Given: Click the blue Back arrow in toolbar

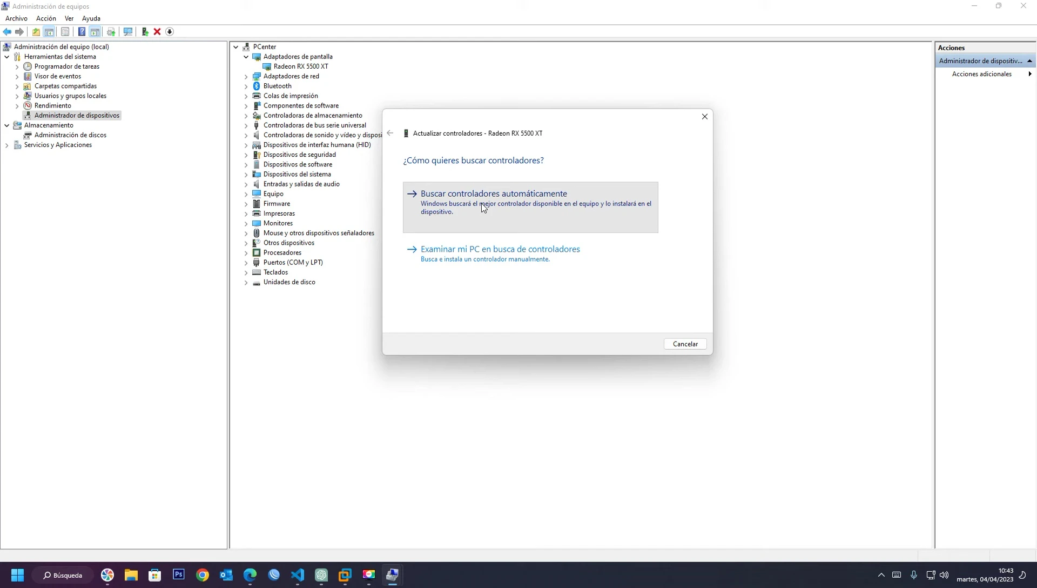Looking at the screenshot, I should (7, 32).
